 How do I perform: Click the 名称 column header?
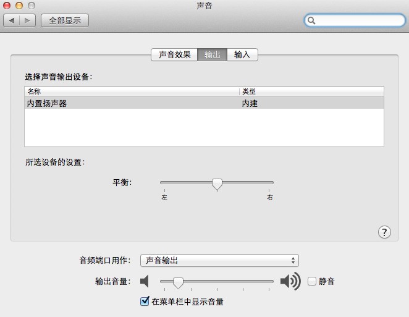[132, 91]
